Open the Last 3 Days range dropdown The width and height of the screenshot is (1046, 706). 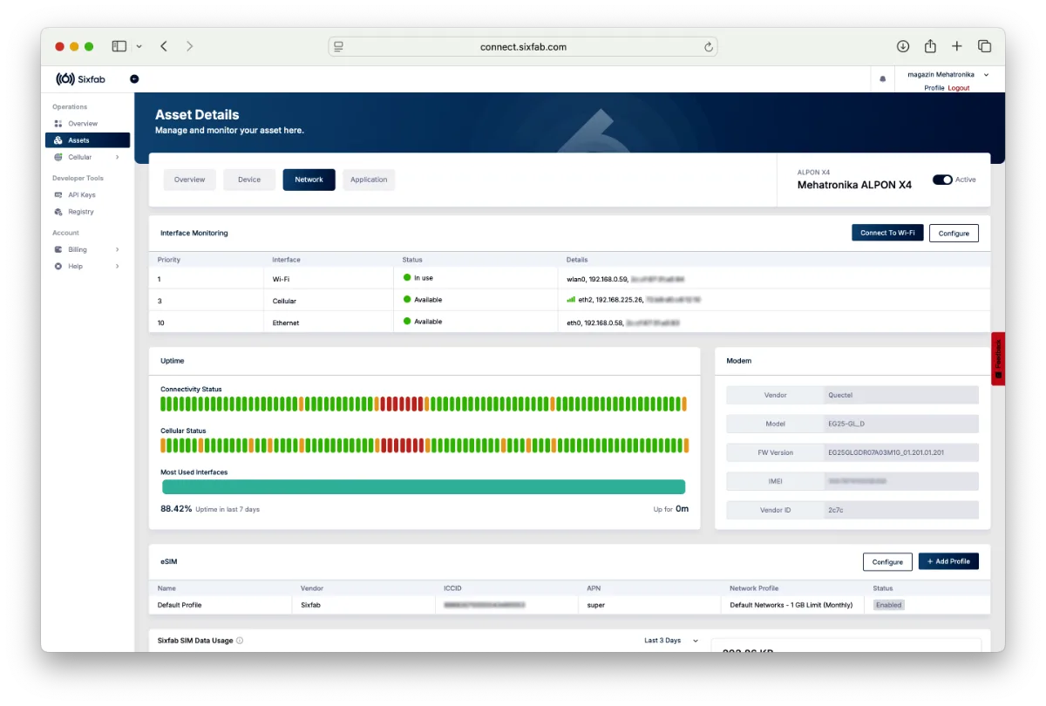click(671, 641)
